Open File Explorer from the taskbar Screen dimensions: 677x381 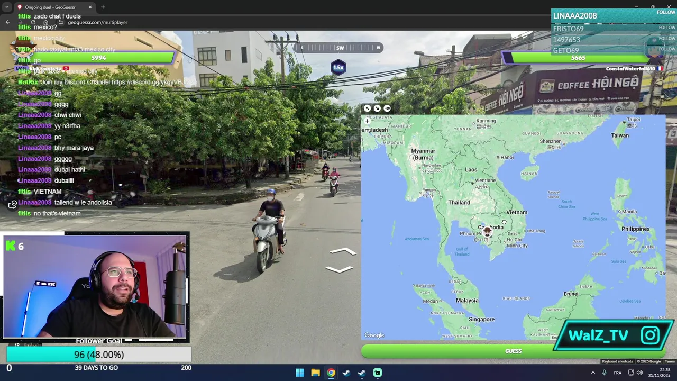pos(315,373)
